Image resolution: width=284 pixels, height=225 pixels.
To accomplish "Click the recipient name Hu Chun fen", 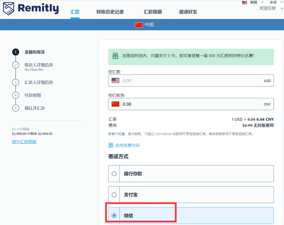I will point(34,70).
